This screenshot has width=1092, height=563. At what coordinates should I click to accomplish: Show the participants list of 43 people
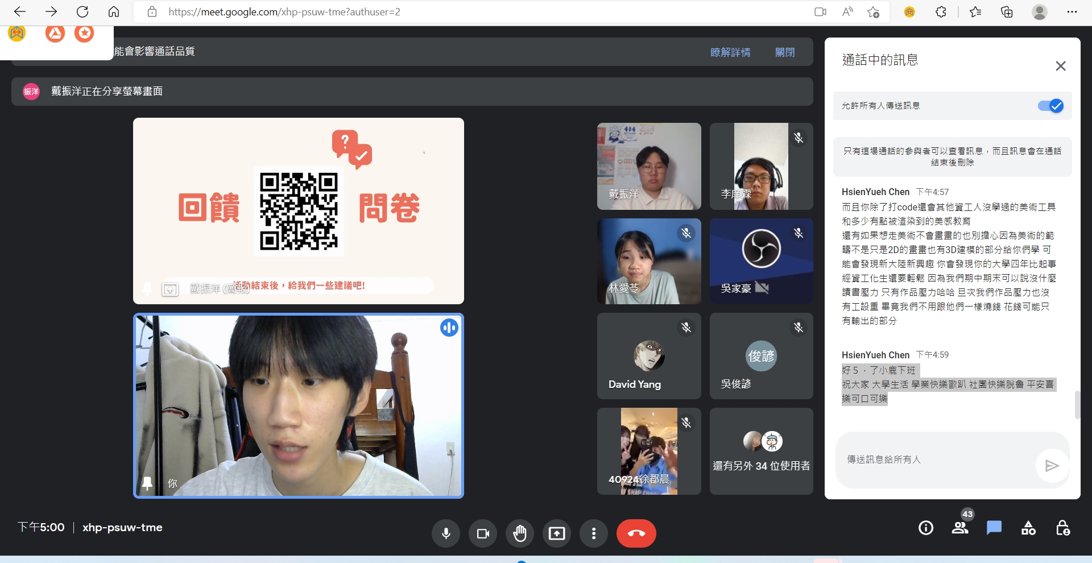coord(960,528)
